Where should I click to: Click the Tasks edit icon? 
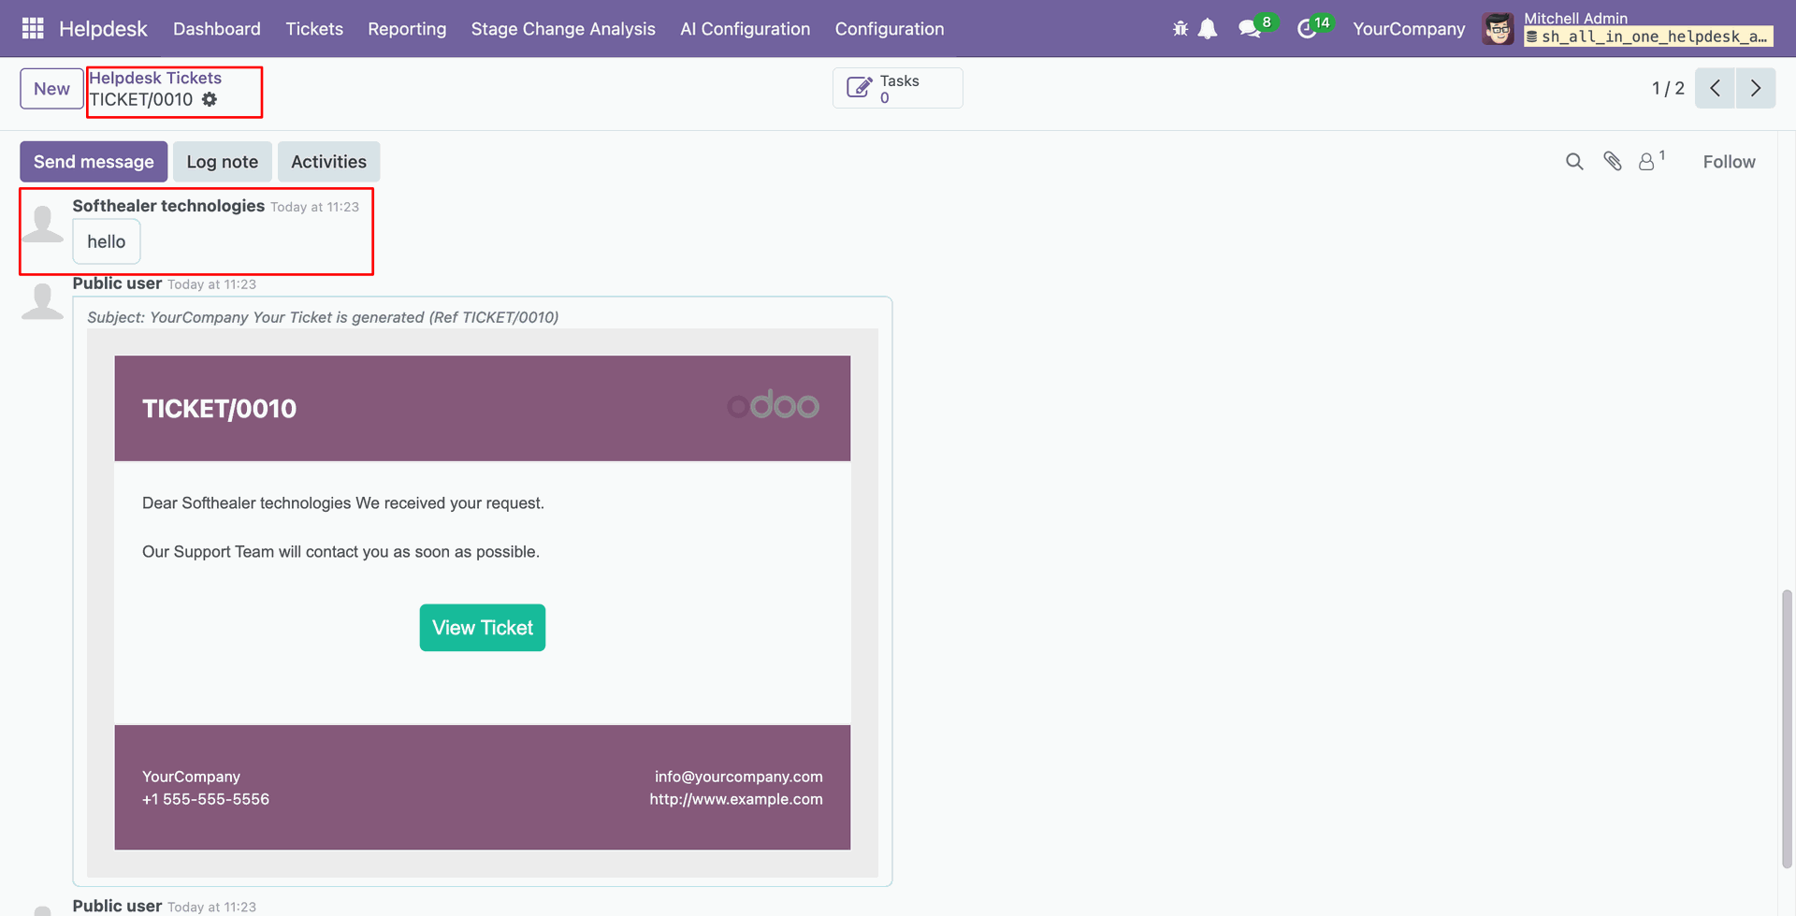[x=859, y=88]
